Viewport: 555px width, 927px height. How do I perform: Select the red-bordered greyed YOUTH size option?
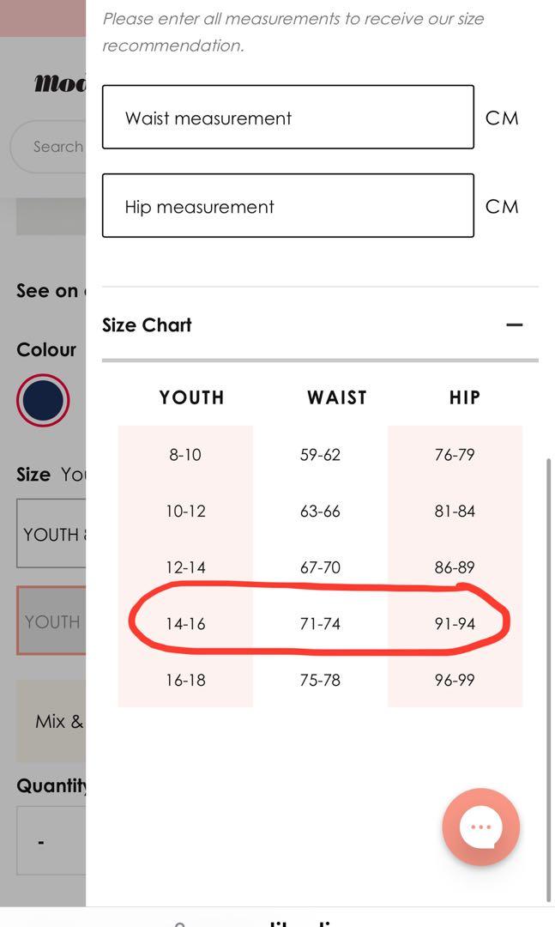click(x=51, y=621)
